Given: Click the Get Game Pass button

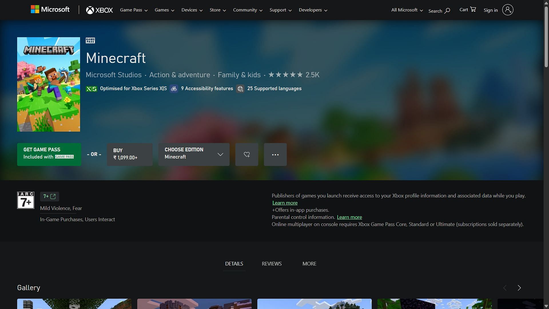Looking at the screenshot, I should 49,154.
